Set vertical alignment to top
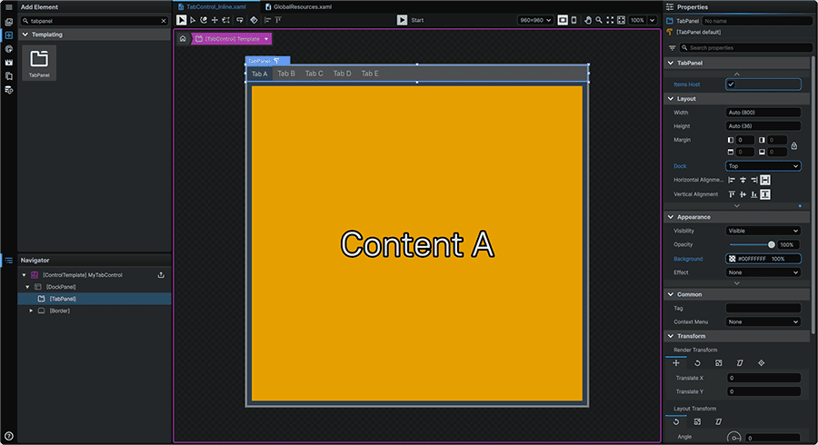Image resolution: width=818 pixels, height=445 pixels. coord(732,194)
